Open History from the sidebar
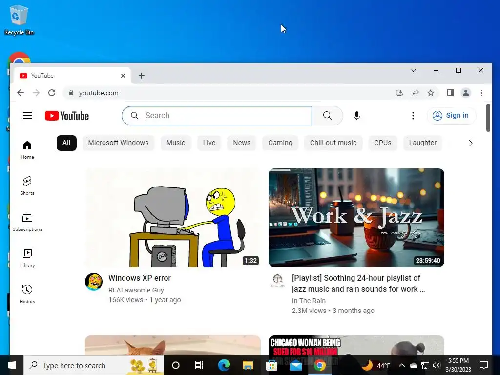This screenshot has width=500, height=375. pos(27,294)
